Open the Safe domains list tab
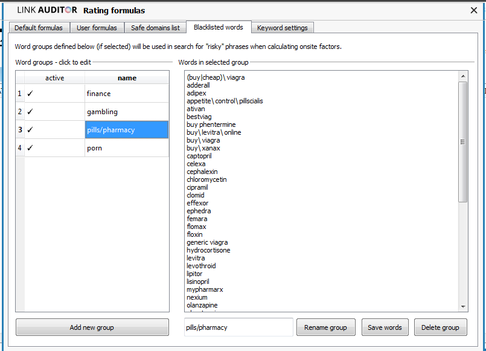Screen dimensions: 486x351 (155, 28)
